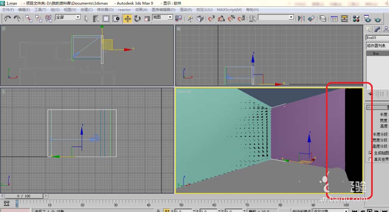Click the Undo arrow in the toolbar
This screenshot has height=212, width=389.
(7, 18)
